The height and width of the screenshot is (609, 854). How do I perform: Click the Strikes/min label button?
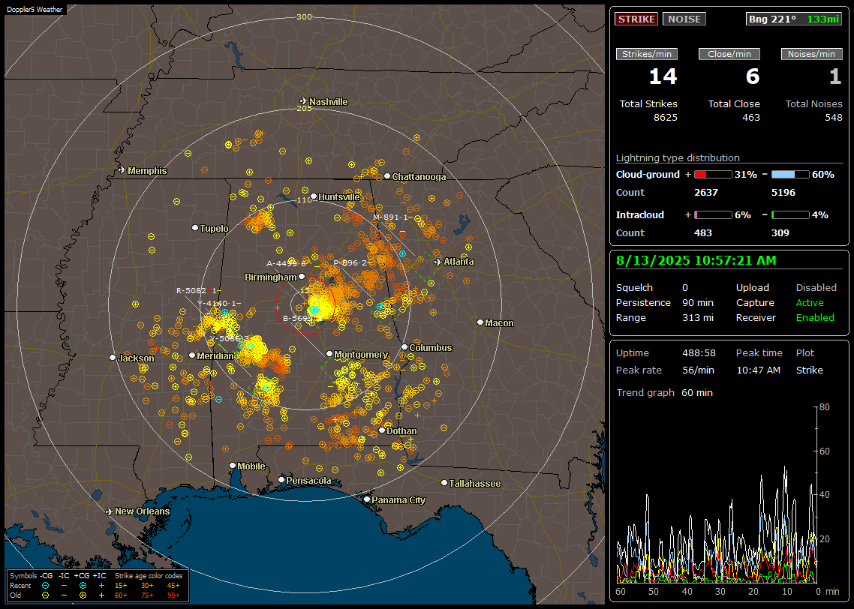(646, 54)
